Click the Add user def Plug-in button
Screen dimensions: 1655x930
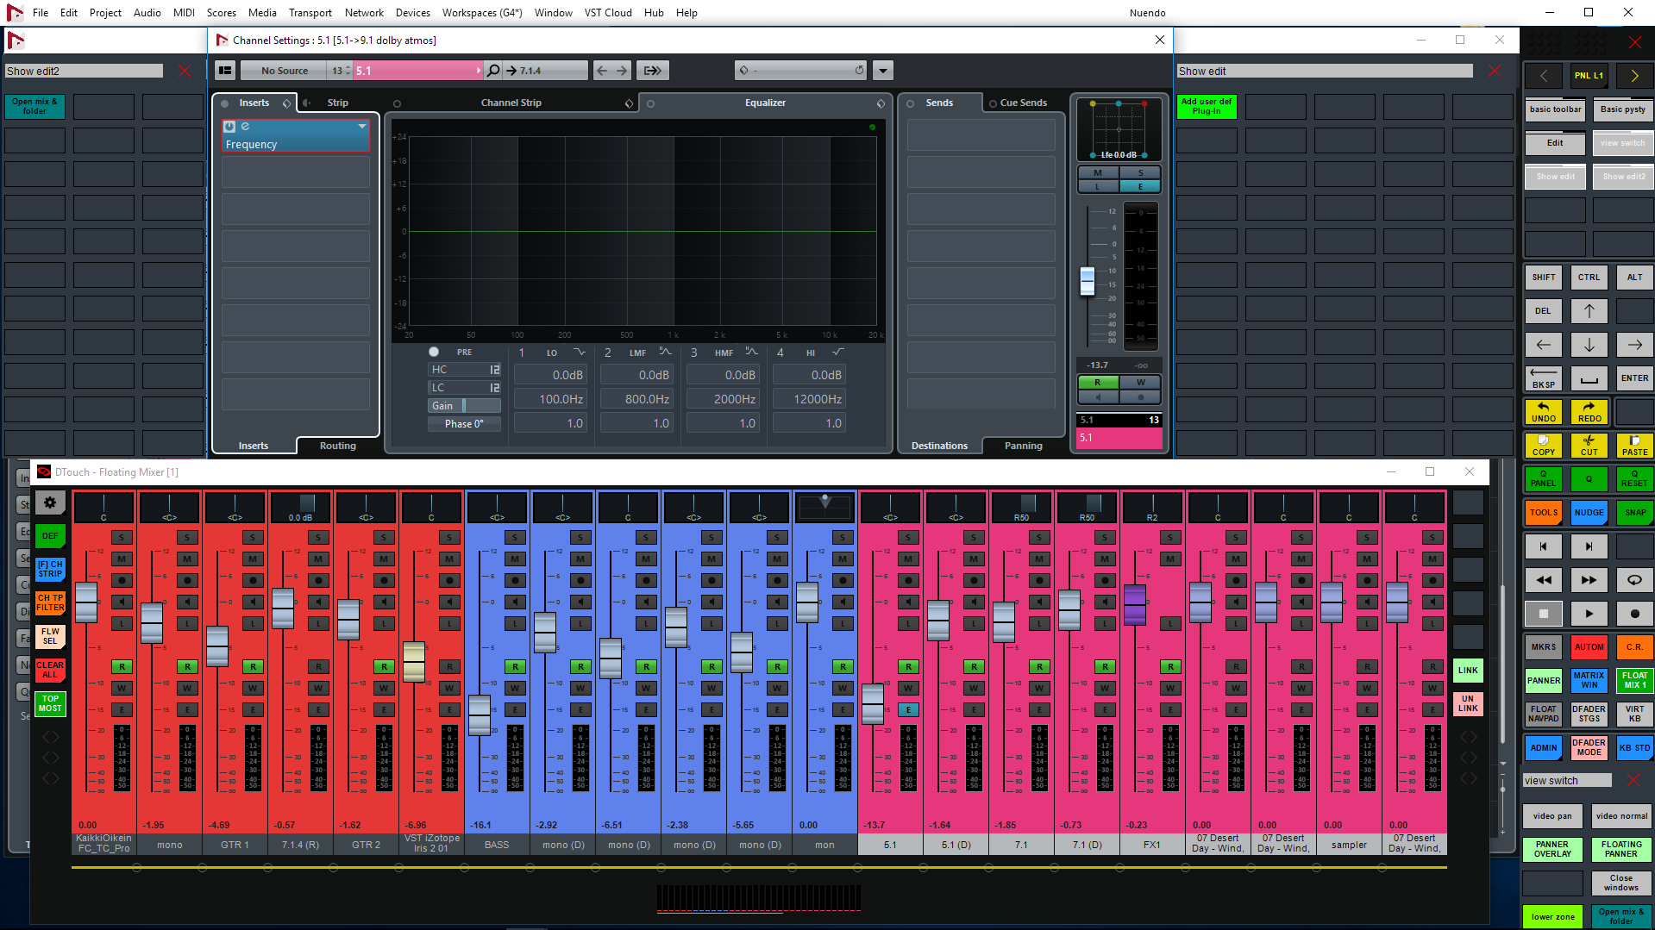coord(1206,106)
